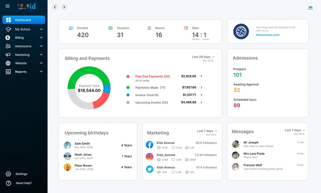Click the Need help question mark icon
This screenshot has width=321, height=193.
tap(8, 183)
